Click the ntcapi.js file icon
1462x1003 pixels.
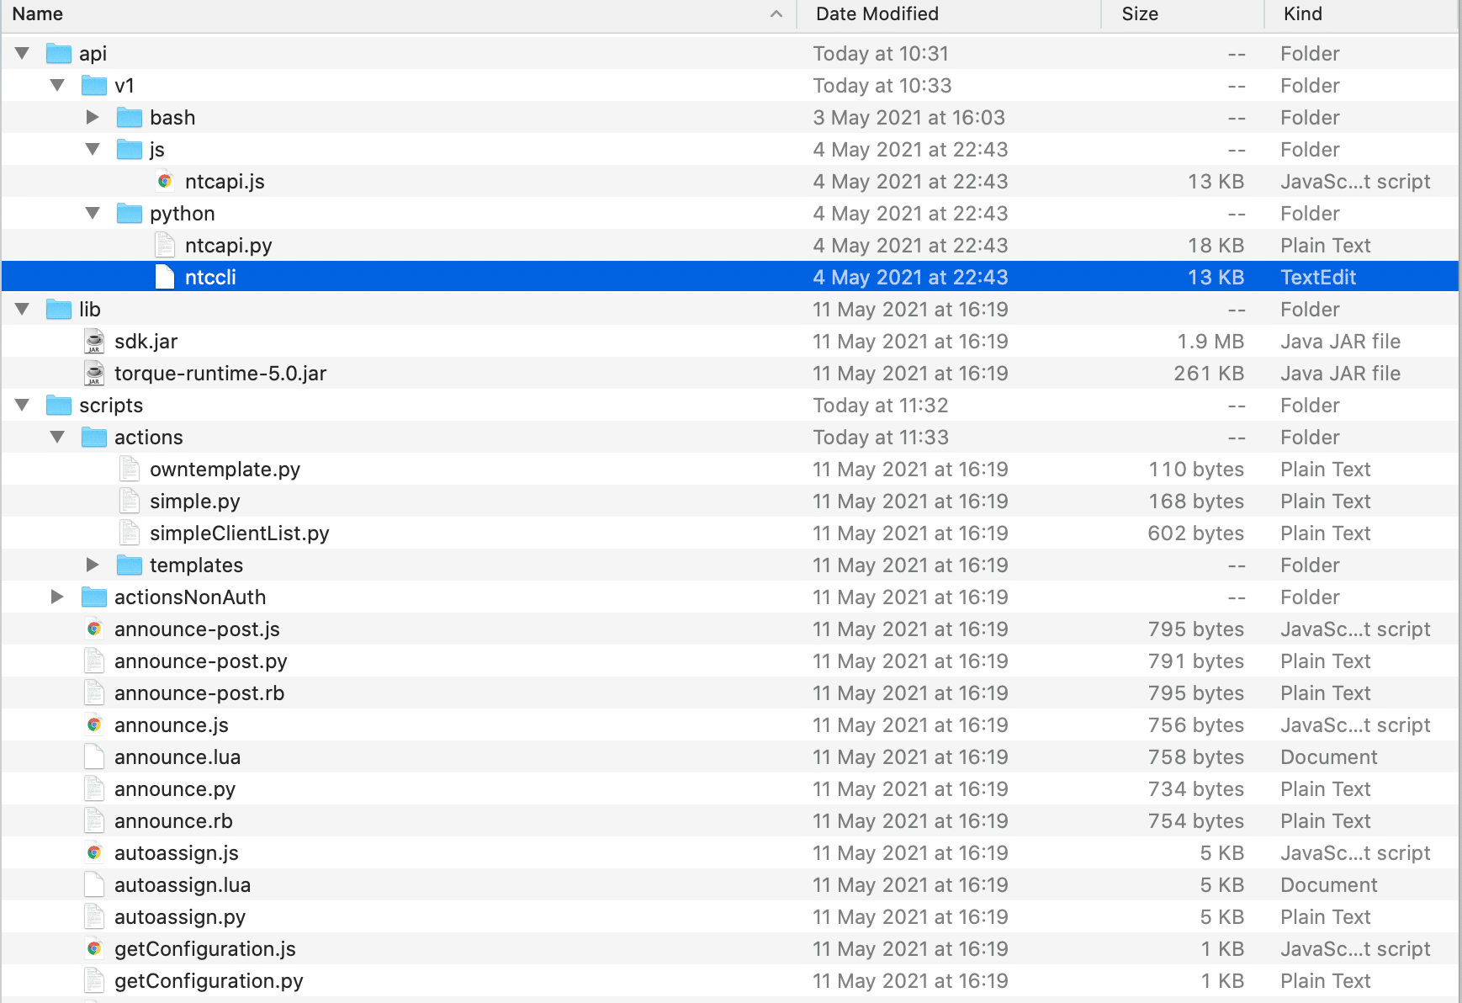tap(165, 182)
